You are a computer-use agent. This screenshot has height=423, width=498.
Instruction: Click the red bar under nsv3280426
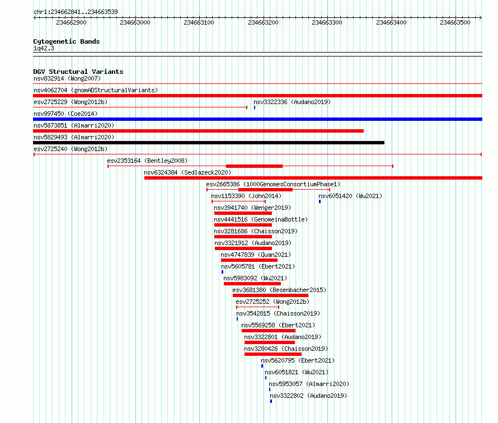click(273, 354)
